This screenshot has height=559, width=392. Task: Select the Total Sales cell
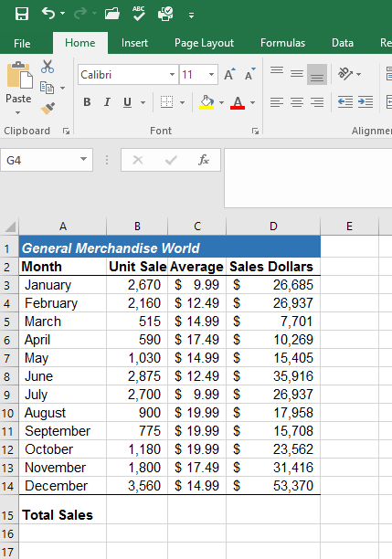tap(63, 510)
